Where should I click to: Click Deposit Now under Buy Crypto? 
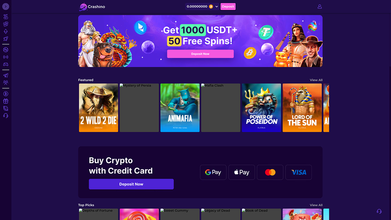click(x=131, y=184)
